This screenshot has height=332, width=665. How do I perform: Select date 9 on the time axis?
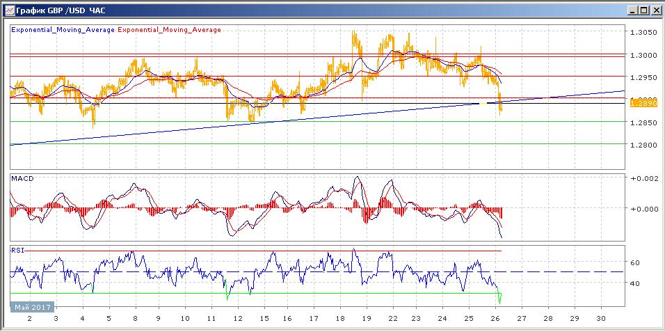158,318
